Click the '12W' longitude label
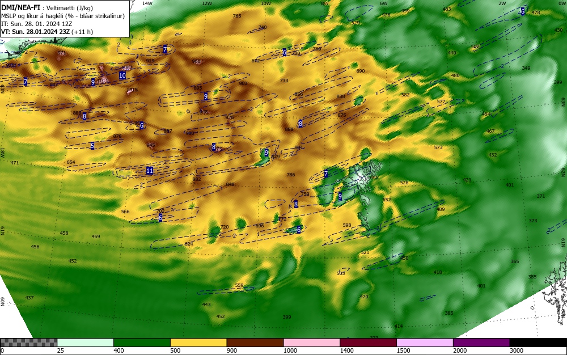The height and width of the screenshot is (355, 567). tap(206, 3)
